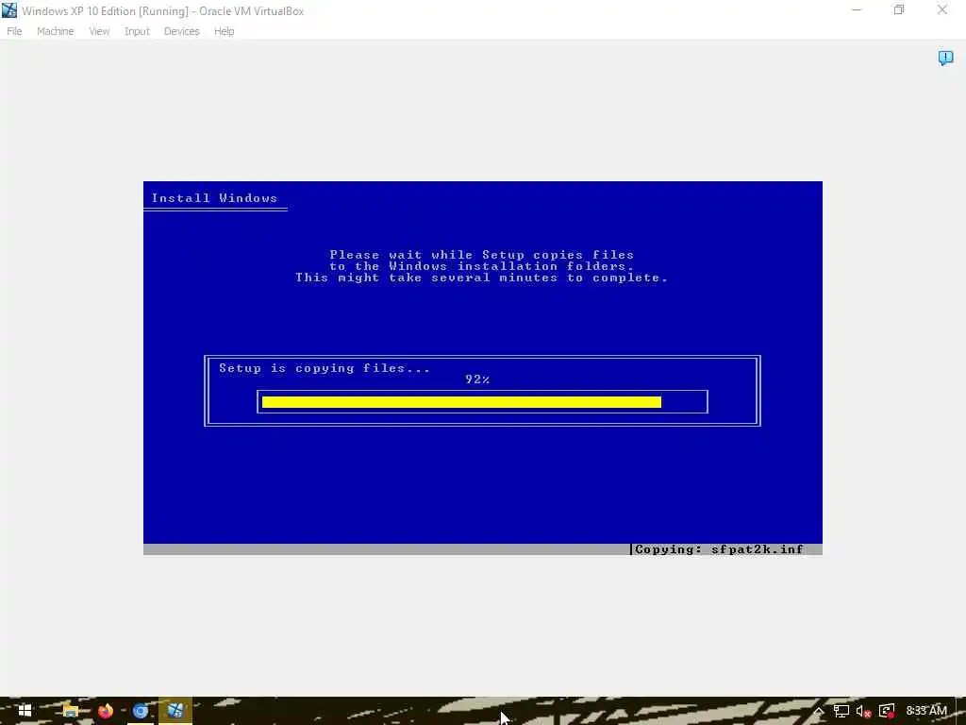Launch Firefox from the taskbar
This screenshot has width=966, height=725.
(x=106, y=711)
